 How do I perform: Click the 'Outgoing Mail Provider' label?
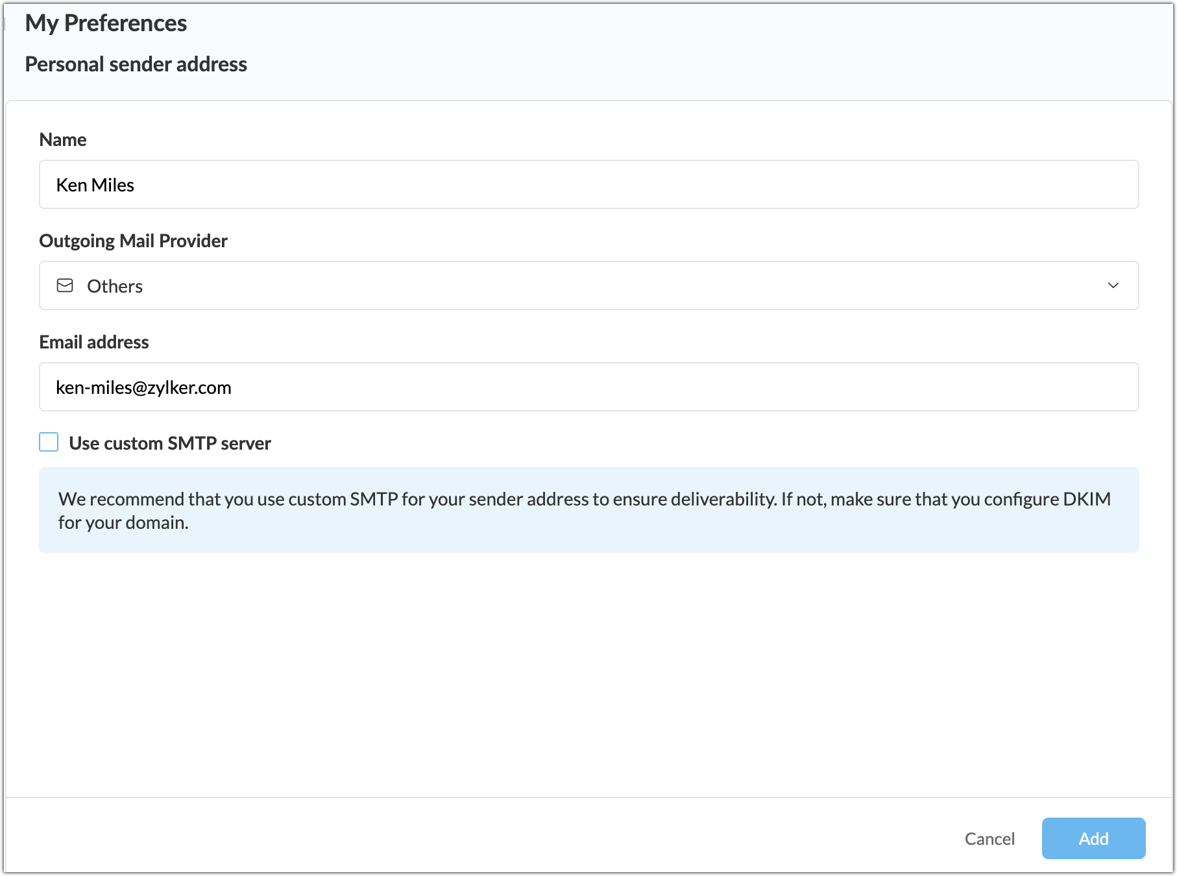[133, 241]
